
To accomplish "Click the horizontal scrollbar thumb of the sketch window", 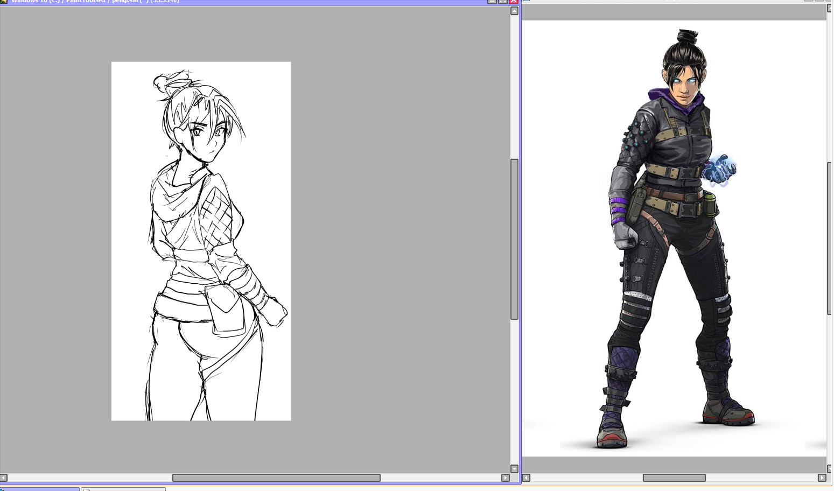I will (x=276, y=478).
